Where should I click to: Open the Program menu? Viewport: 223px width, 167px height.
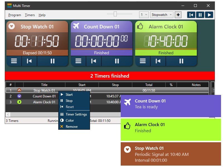14,15
